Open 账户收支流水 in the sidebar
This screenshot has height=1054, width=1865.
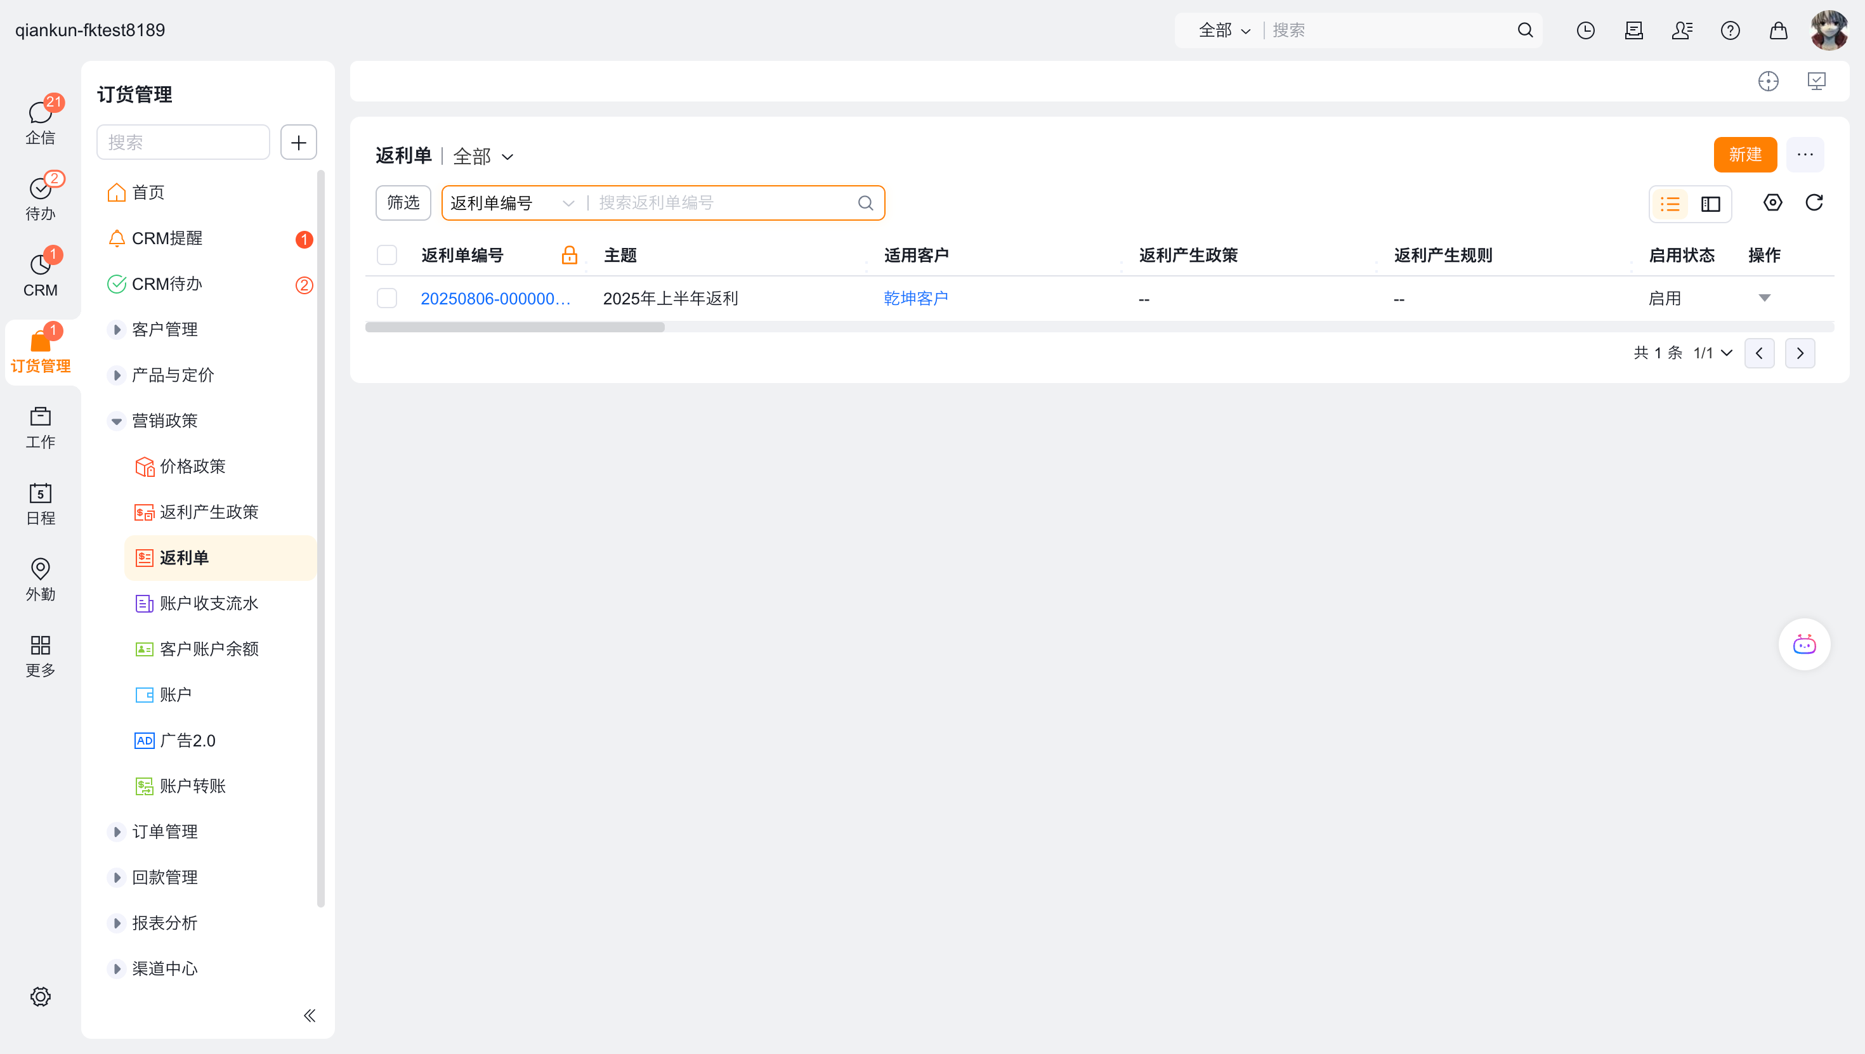[209, 603]
